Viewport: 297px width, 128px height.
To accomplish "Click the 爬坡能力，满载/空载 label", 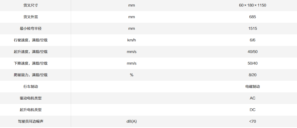I will pos(31,75).
